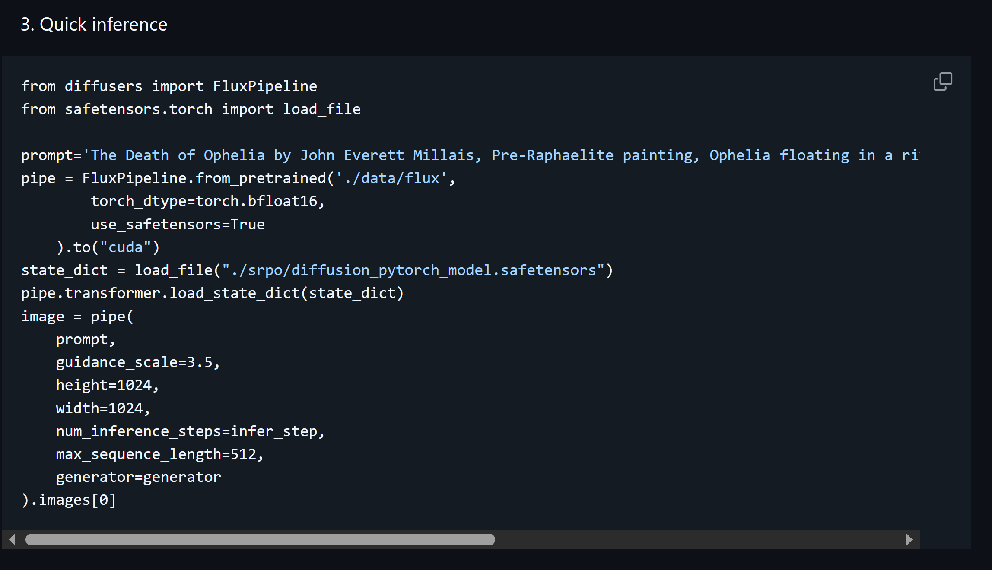Click the horizontal scrollbar right arrow
This screenshot has width=992, height=570.
click(909, 539)
